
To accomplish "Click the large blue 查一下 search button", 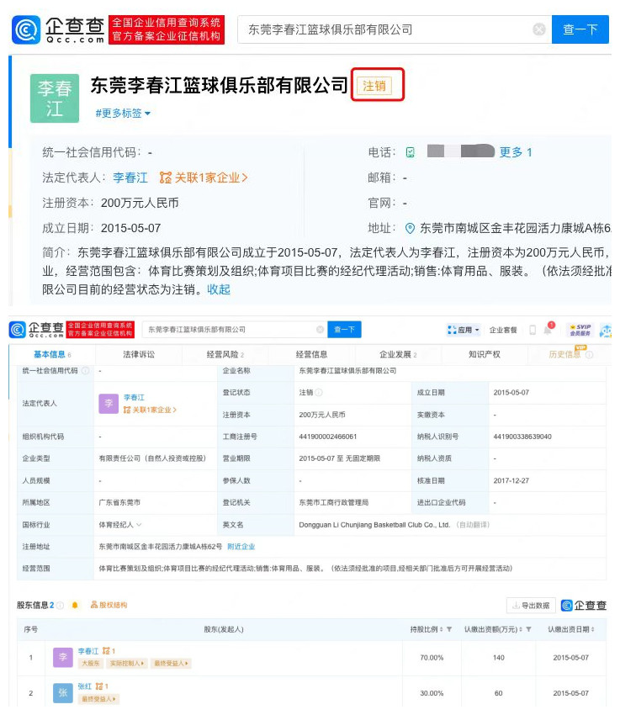I will [x=580, y=29].
